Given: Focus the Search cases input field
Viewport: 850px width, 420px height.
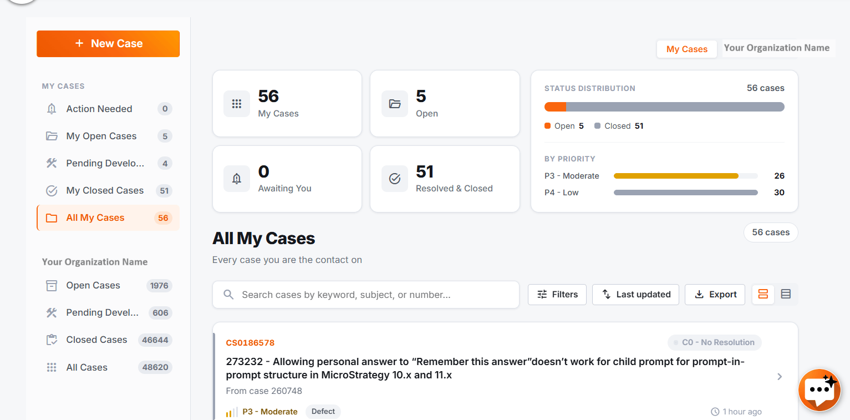Looking at the screenshot, I should [366, 295].
